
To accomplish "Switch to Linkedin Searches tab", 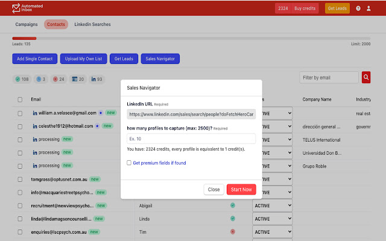I will coord(92,24).
